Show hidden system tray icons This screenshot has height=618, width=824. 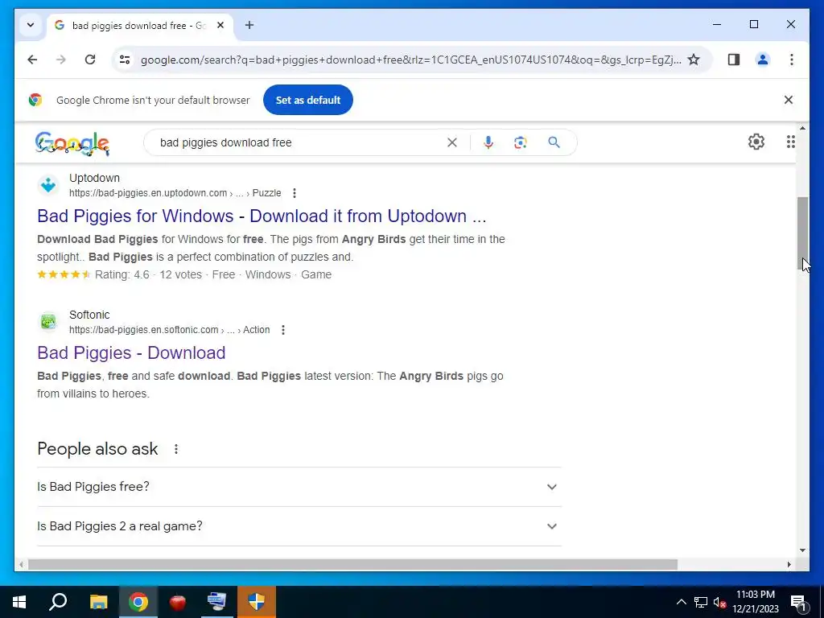(681, 602)
